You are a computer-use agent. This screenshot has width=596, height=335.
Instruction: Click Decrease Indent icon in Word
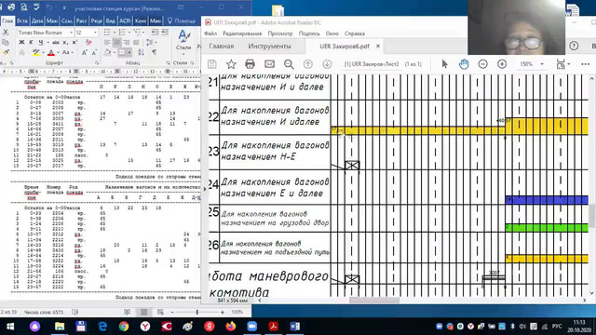156,33
